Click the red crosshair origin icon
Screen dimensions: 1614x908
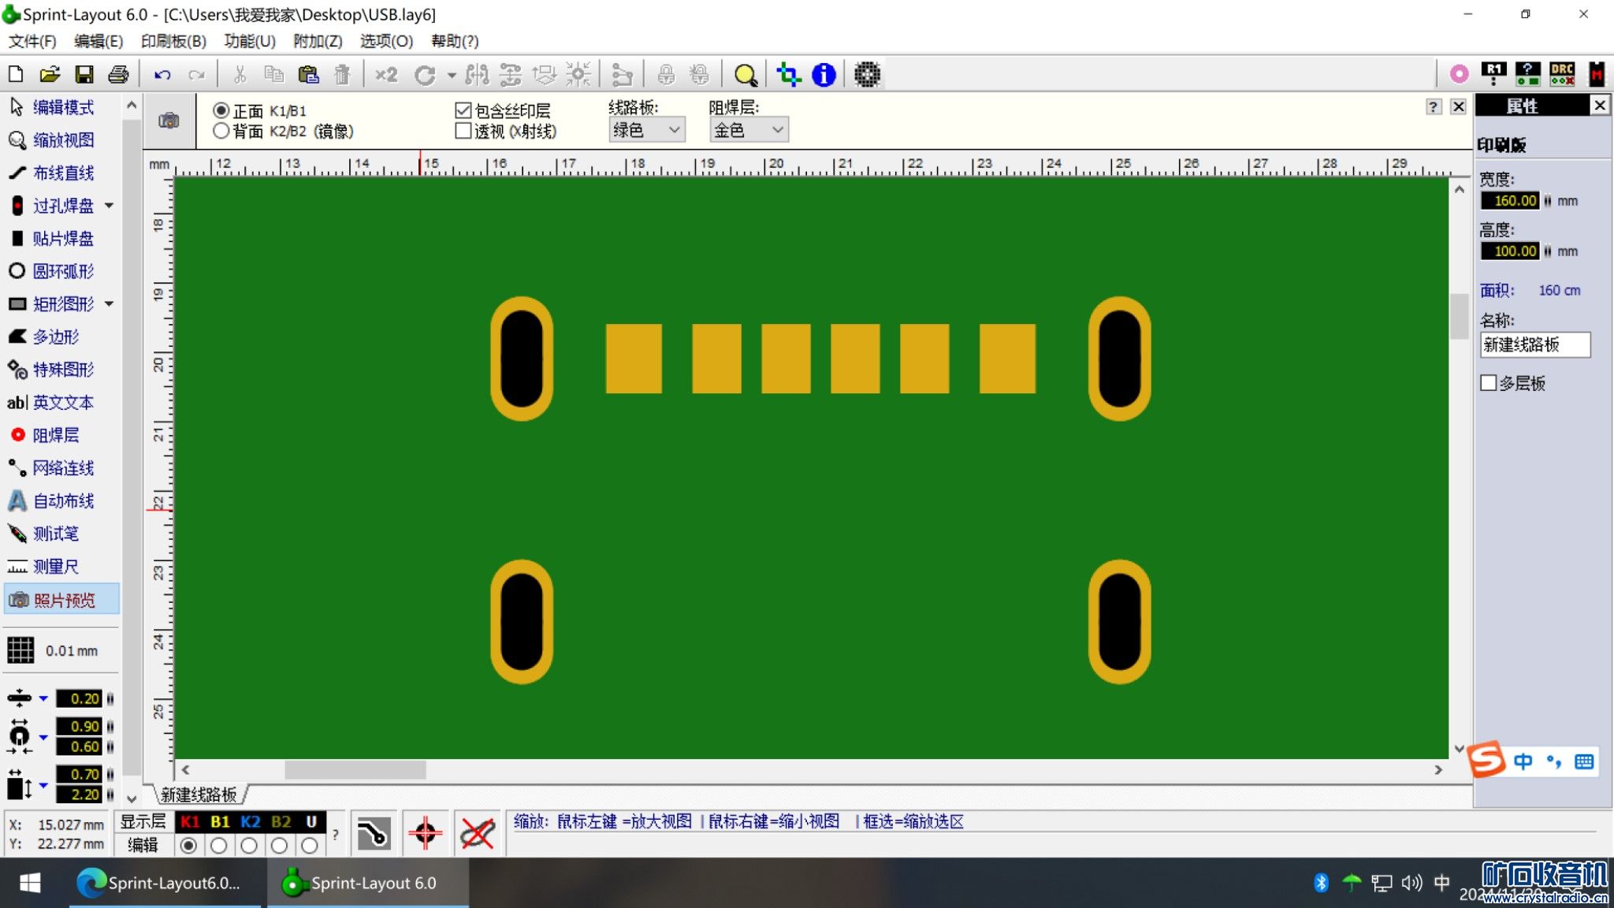coord(426,832)
